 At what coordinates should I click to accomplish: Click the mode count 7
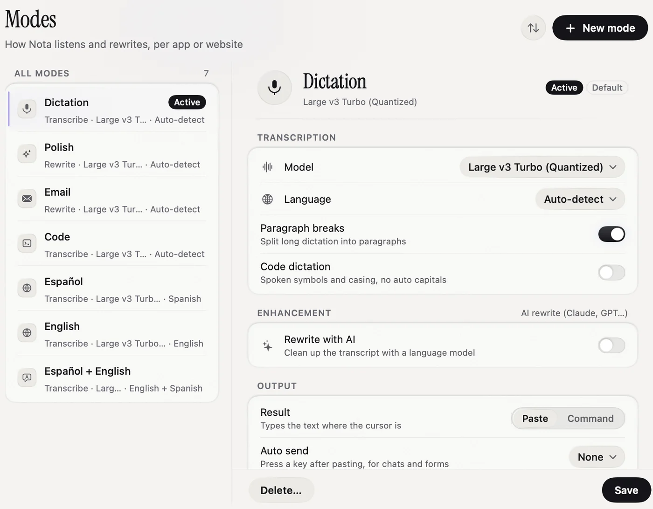[206, 73]
